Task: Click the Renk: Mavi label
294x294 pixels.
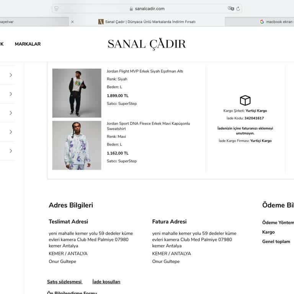Action: 116,137
